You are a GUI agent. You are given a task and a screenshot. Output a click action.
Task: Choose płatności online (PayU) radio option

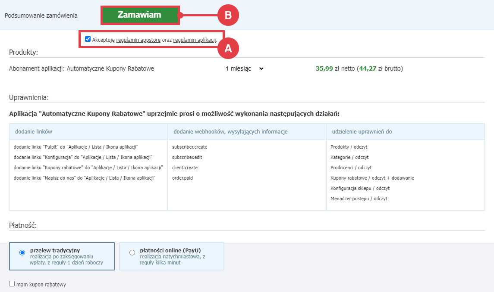[132, 253]
